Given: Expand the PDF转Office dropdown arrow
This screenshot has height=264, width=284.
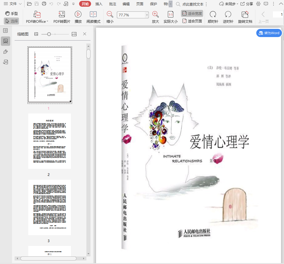Looking at the screenshot, I should [48, 21].
